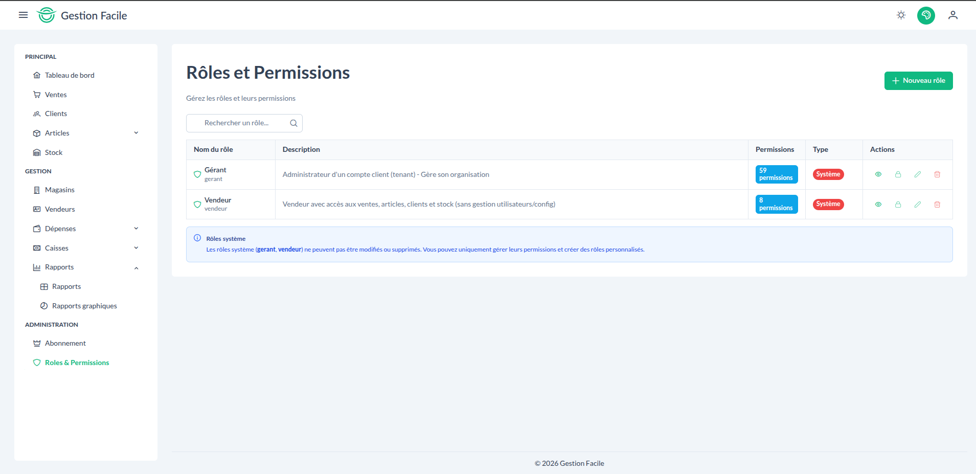Click the Tableau de bord home icon
Screen dimensions: 976x474
tap(37, 75)
